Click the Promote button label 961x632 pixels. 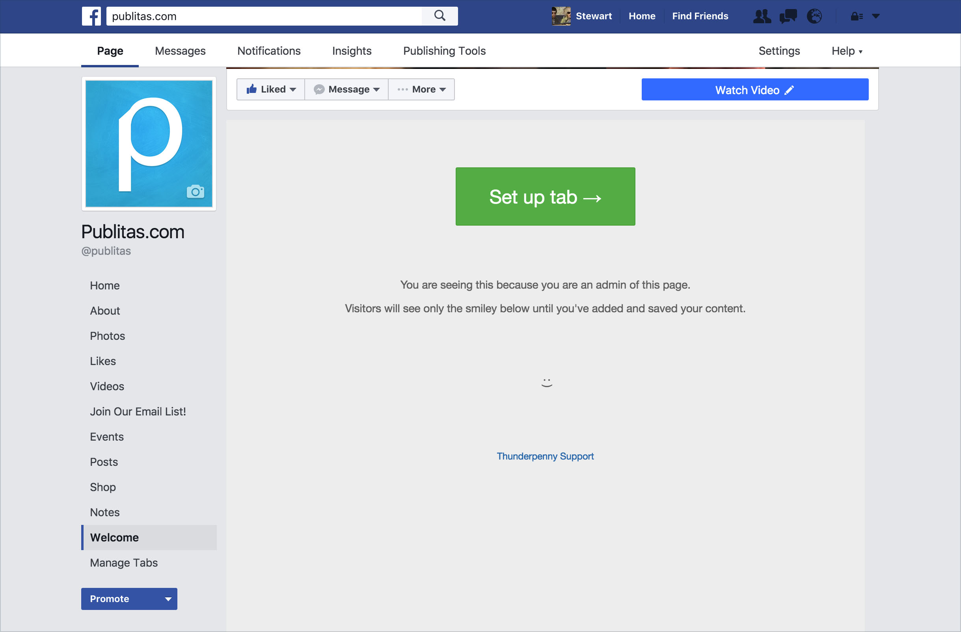[x=110, y=599]
